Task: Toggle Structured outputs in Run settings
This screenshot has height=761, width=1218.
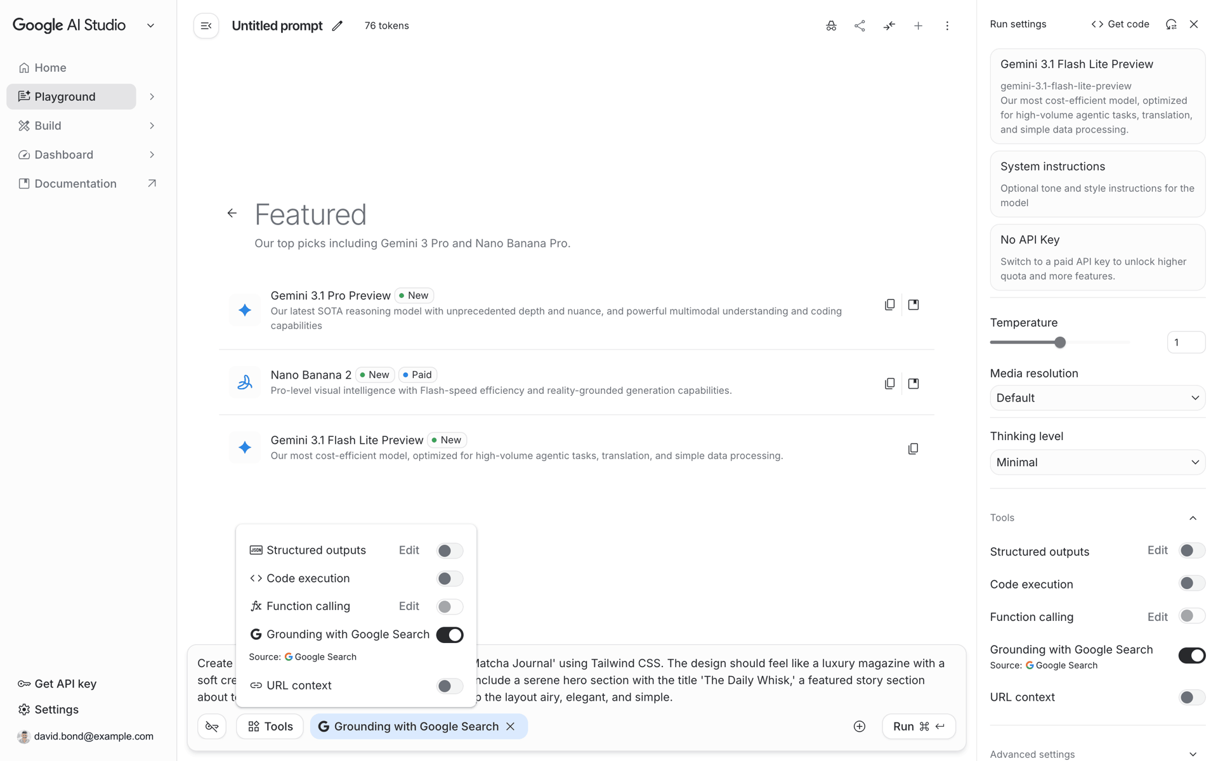Action: coord(1191,550)
